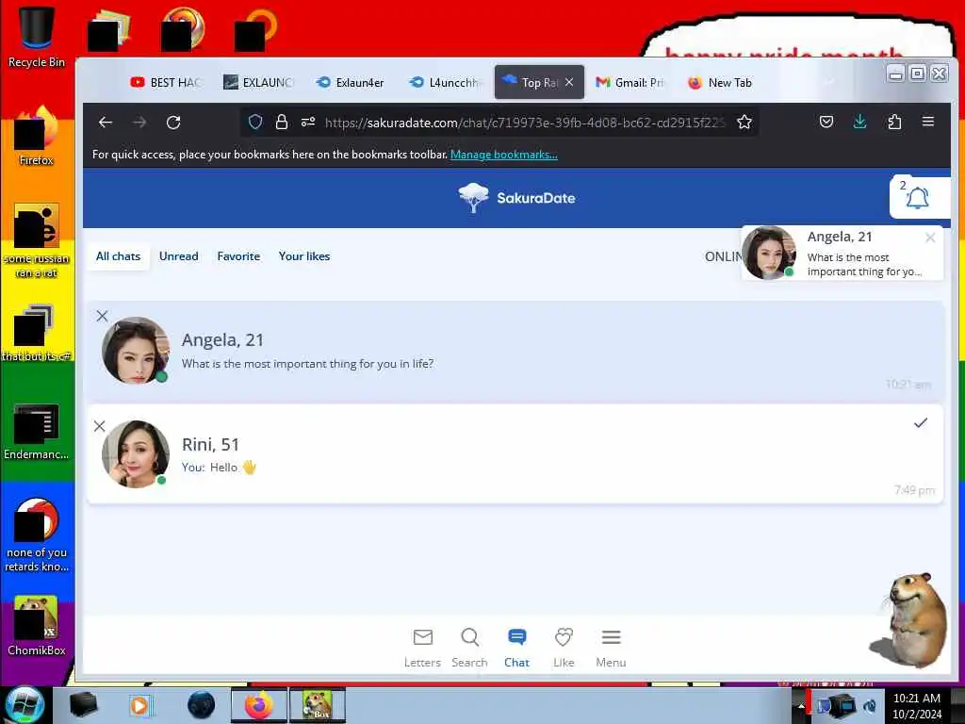
Task: Open Angela's profile picture in chat list
Action: click(x=136, y=351)
